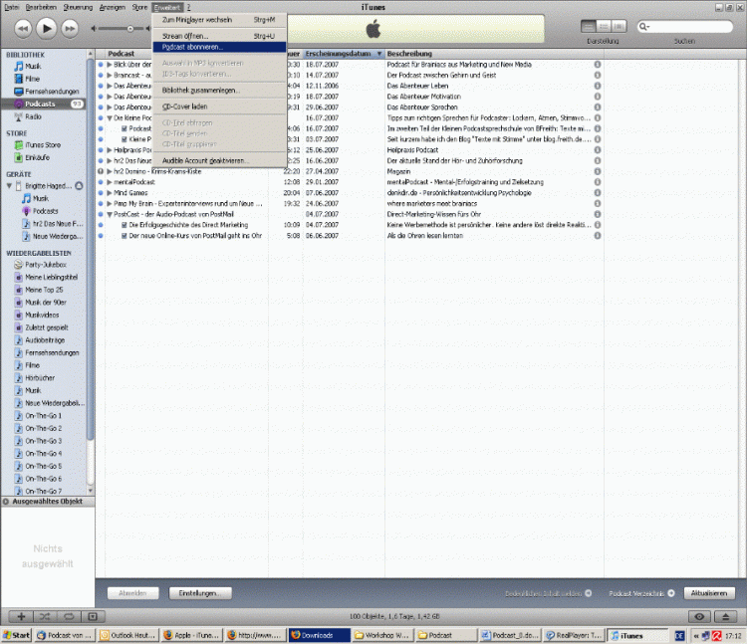Select 'Bibliothek zusammenlegen...' menu entry
Screen dimensions: 747x644
201,90
